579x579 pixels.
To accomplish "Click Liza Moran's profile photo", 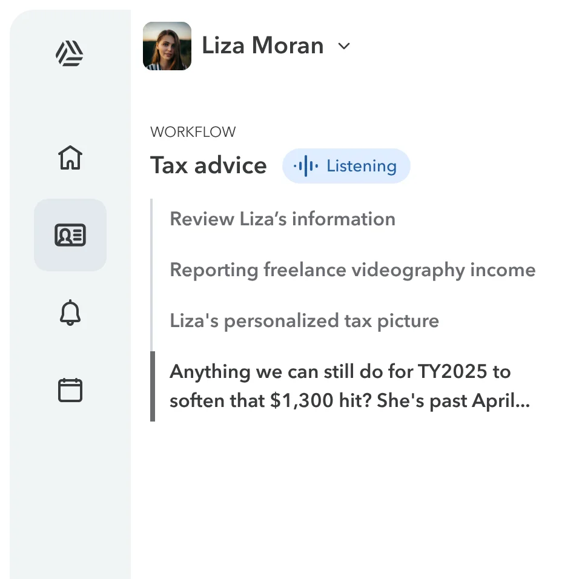I will [x=167, y=46].
